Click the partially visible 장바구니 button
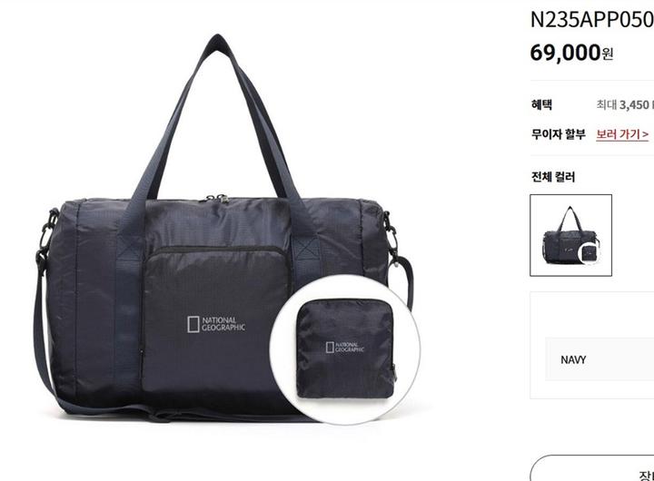The width and height of the screenshot is (654, 481). (592, 468)
